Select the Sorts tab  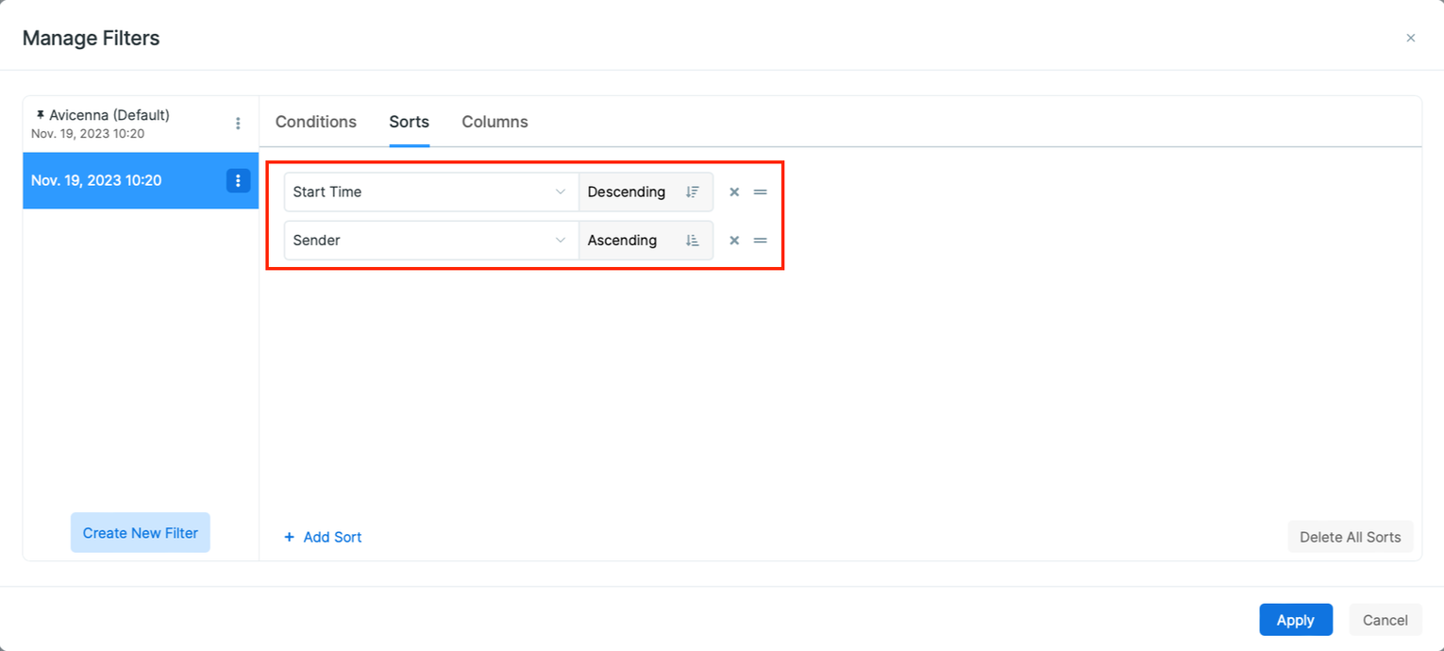click(x=409, y=122)
